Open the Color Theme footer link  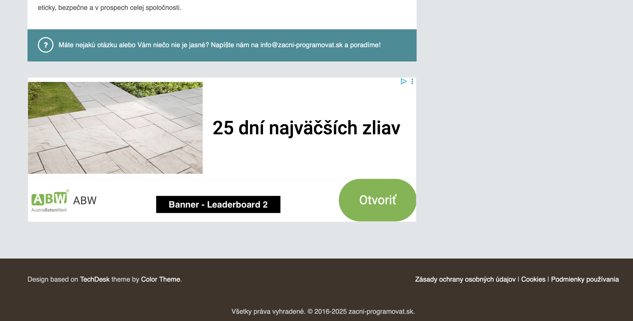coord(160,279)
